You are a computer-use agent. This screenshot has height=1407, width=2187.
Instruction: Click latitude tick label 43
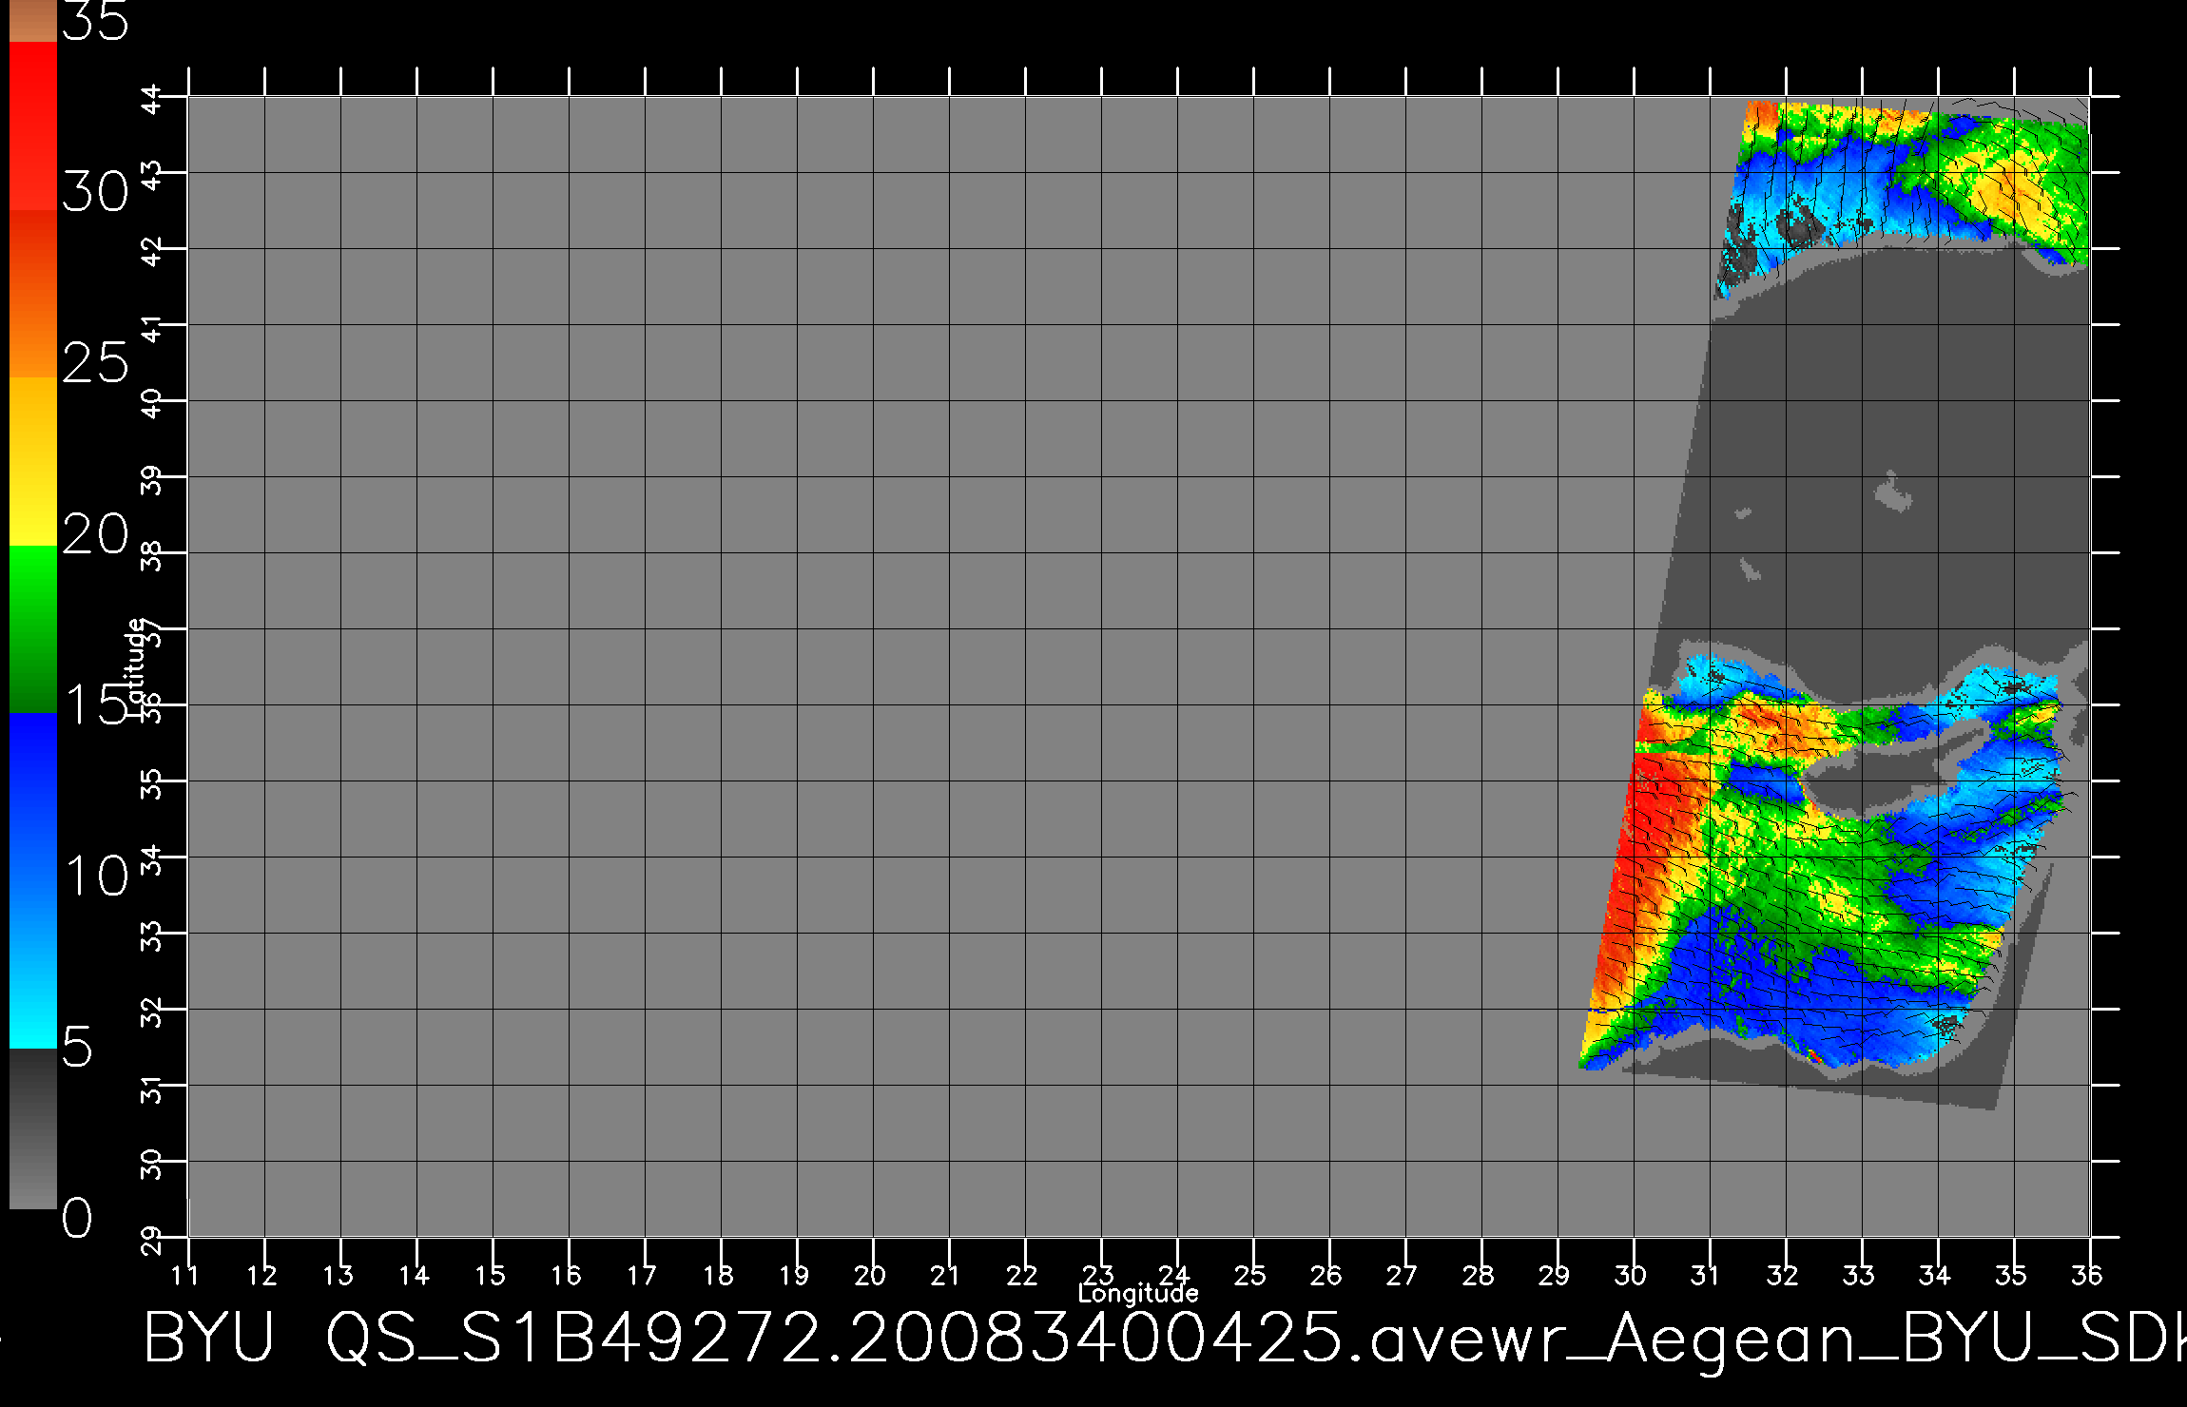[152, 175]
